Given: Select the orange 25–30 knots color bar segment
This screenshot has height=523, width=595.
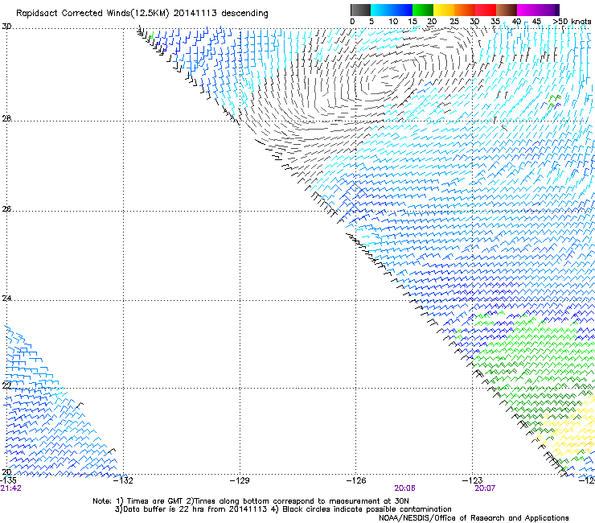Looking at the screenshot, I should (x=465, y=10).
